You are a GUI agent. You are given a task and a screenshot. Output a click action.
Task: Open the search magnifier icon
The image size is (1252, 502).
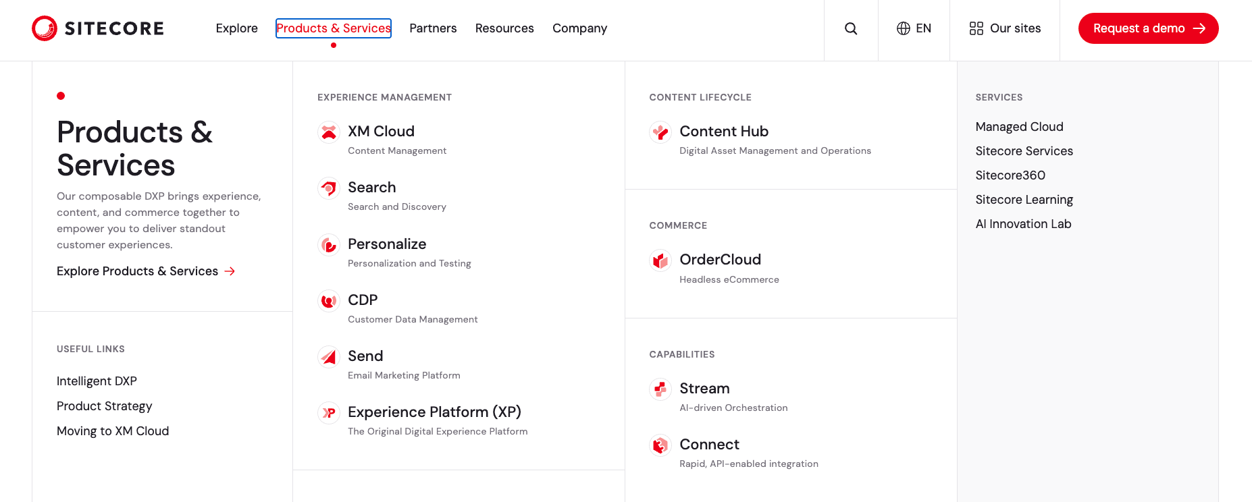coord(851,28)
